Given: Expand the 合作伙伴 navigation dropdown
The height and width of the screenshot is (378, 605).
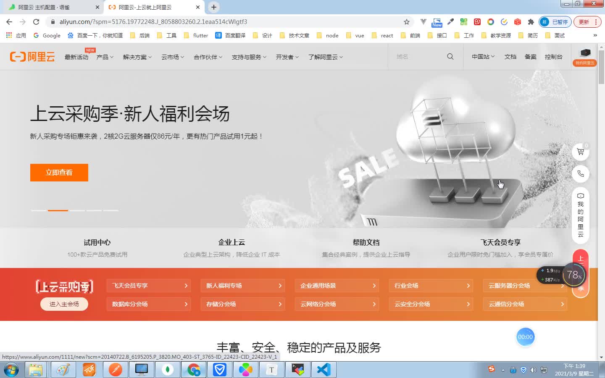Looking at the screenshot, I should (x=208, y=57).
